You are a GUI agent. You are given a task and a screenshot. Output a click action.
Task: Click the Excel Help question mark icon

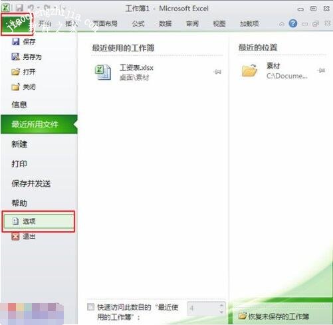[x=293, y=23]
